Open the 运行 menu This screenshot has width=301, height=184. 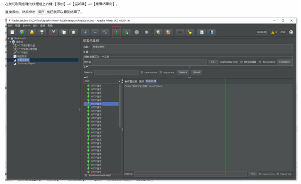pyautogui.click(x=35, y=25)
